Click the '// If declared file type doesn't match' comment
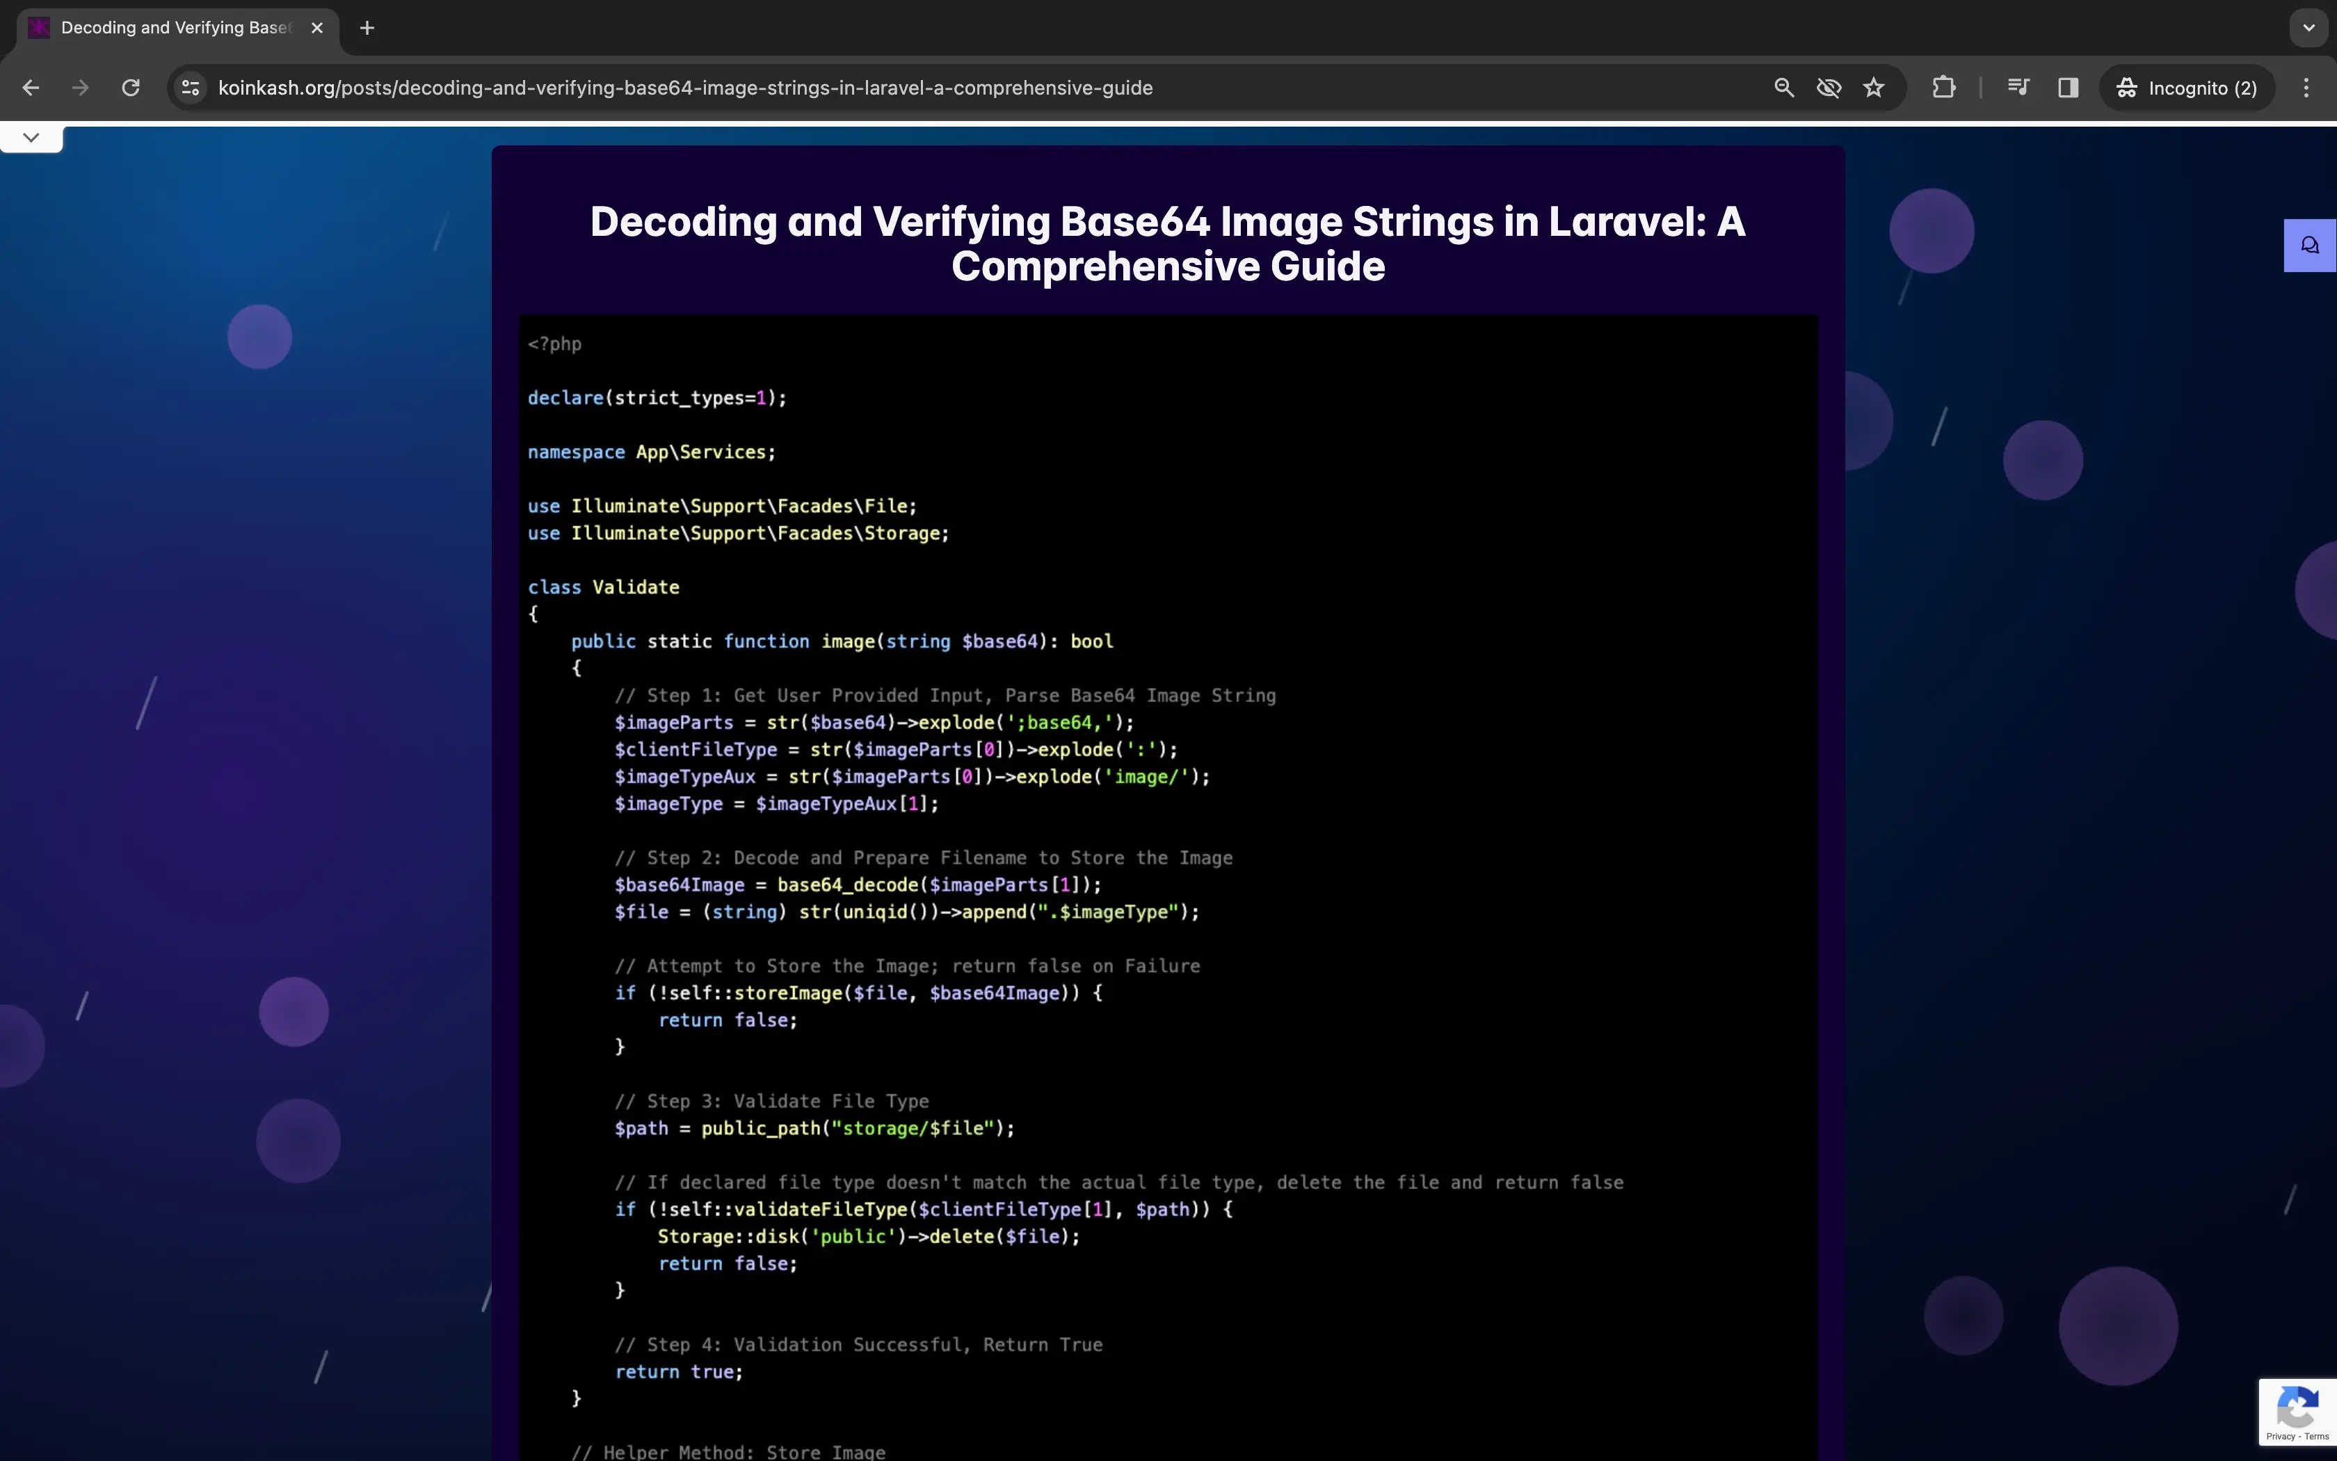 1119,1183
